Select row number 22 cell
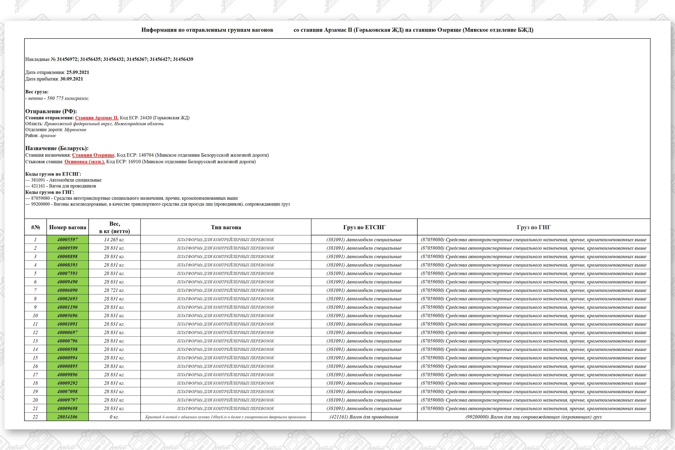The height and width of the screenshot is (450, 675). coord(35,417)
